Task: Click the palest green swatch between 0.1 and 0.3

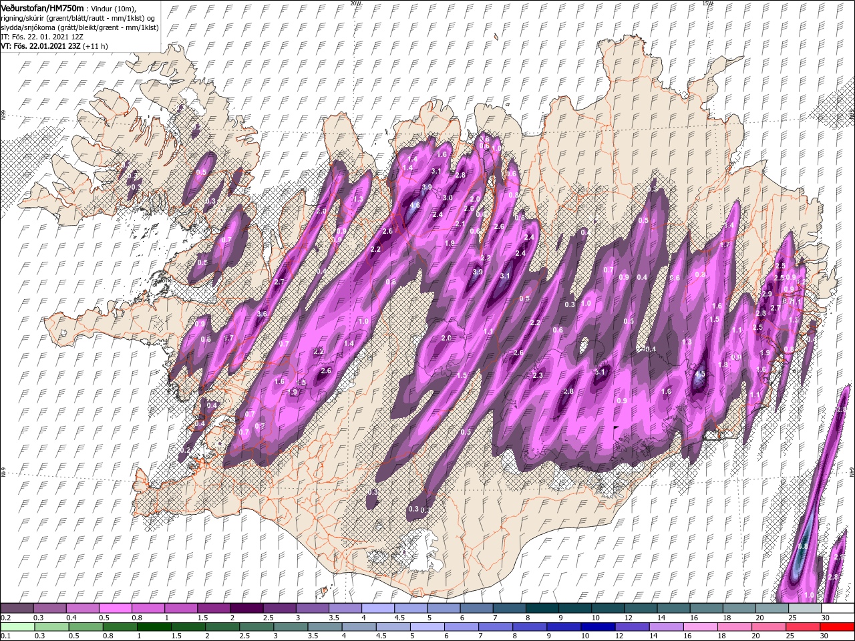Action: (17, 626)
